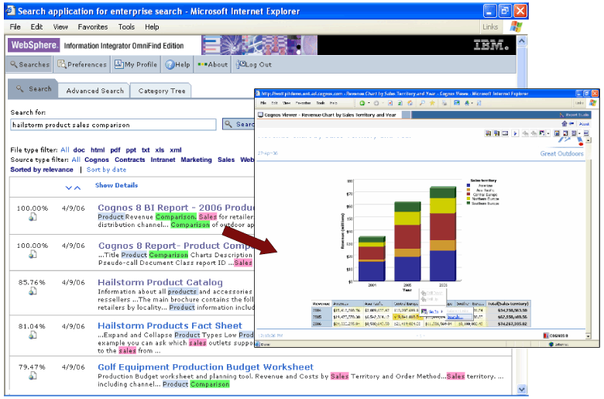Open the Favorites menu in main window
Viewport: 604px width, 399px height.
point(93,26)
